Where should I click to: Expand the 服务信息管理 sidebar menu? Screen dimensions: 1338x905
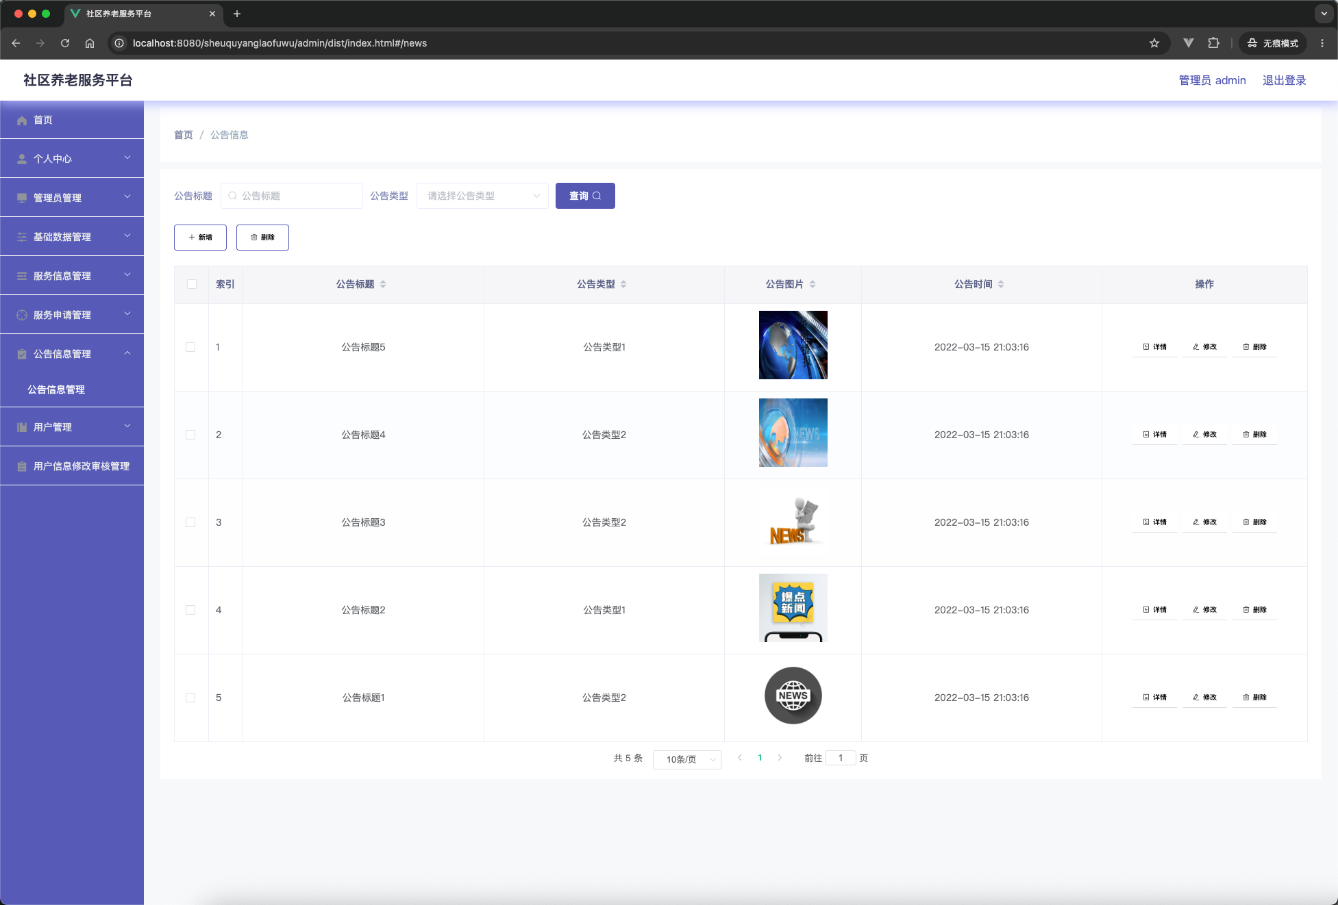point(72,276)
